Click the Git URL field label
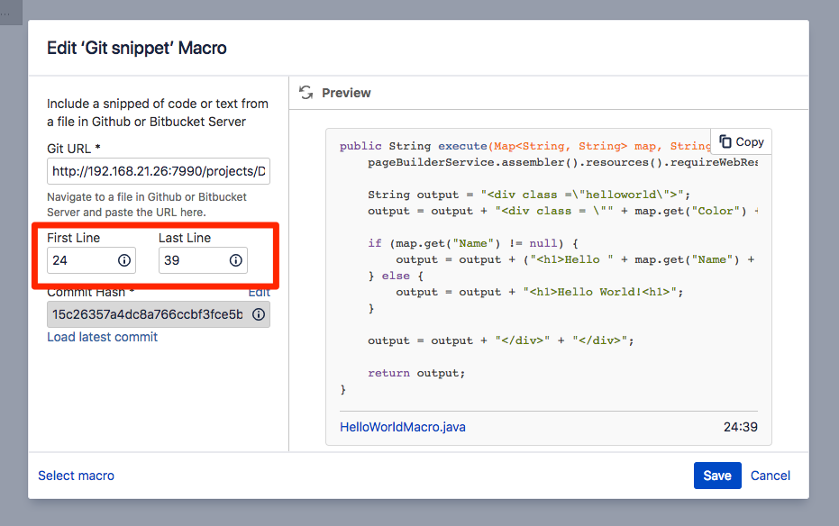Viewport: 839px width, 526px height. point(74,148)
